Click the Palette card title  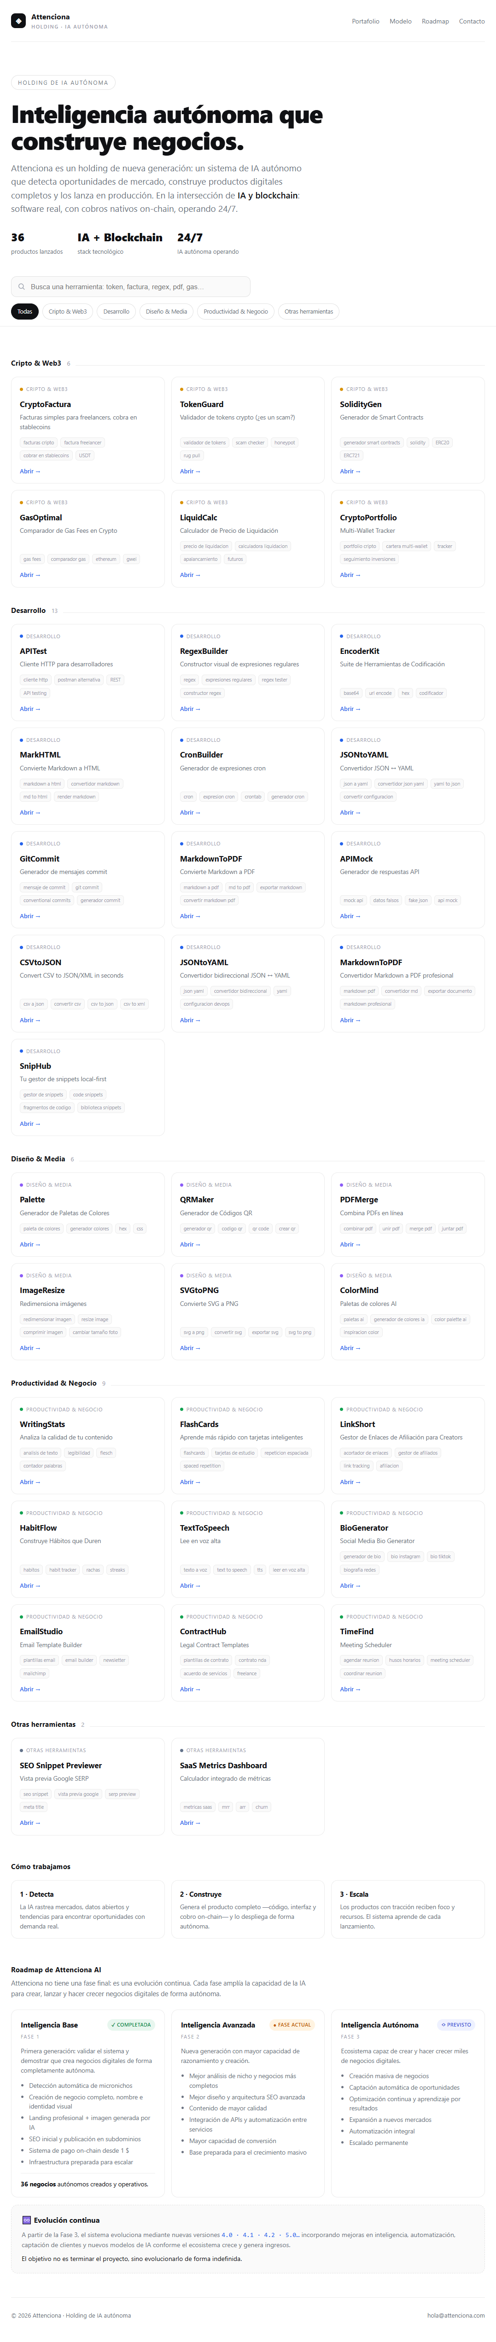[x=32, y=1199]
